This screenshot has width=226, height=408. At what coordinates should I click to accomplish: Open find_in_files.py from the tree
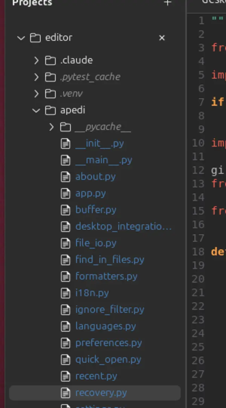(110, 260)
